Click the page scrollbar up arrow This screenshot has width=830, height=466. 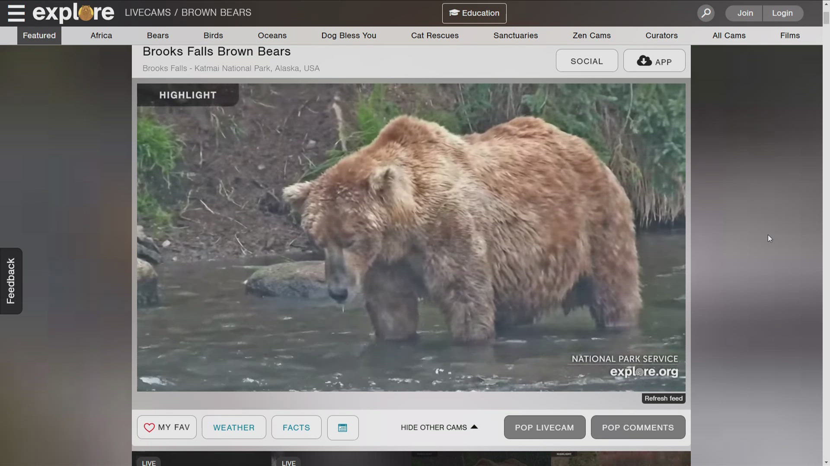[x=826, y=4]
